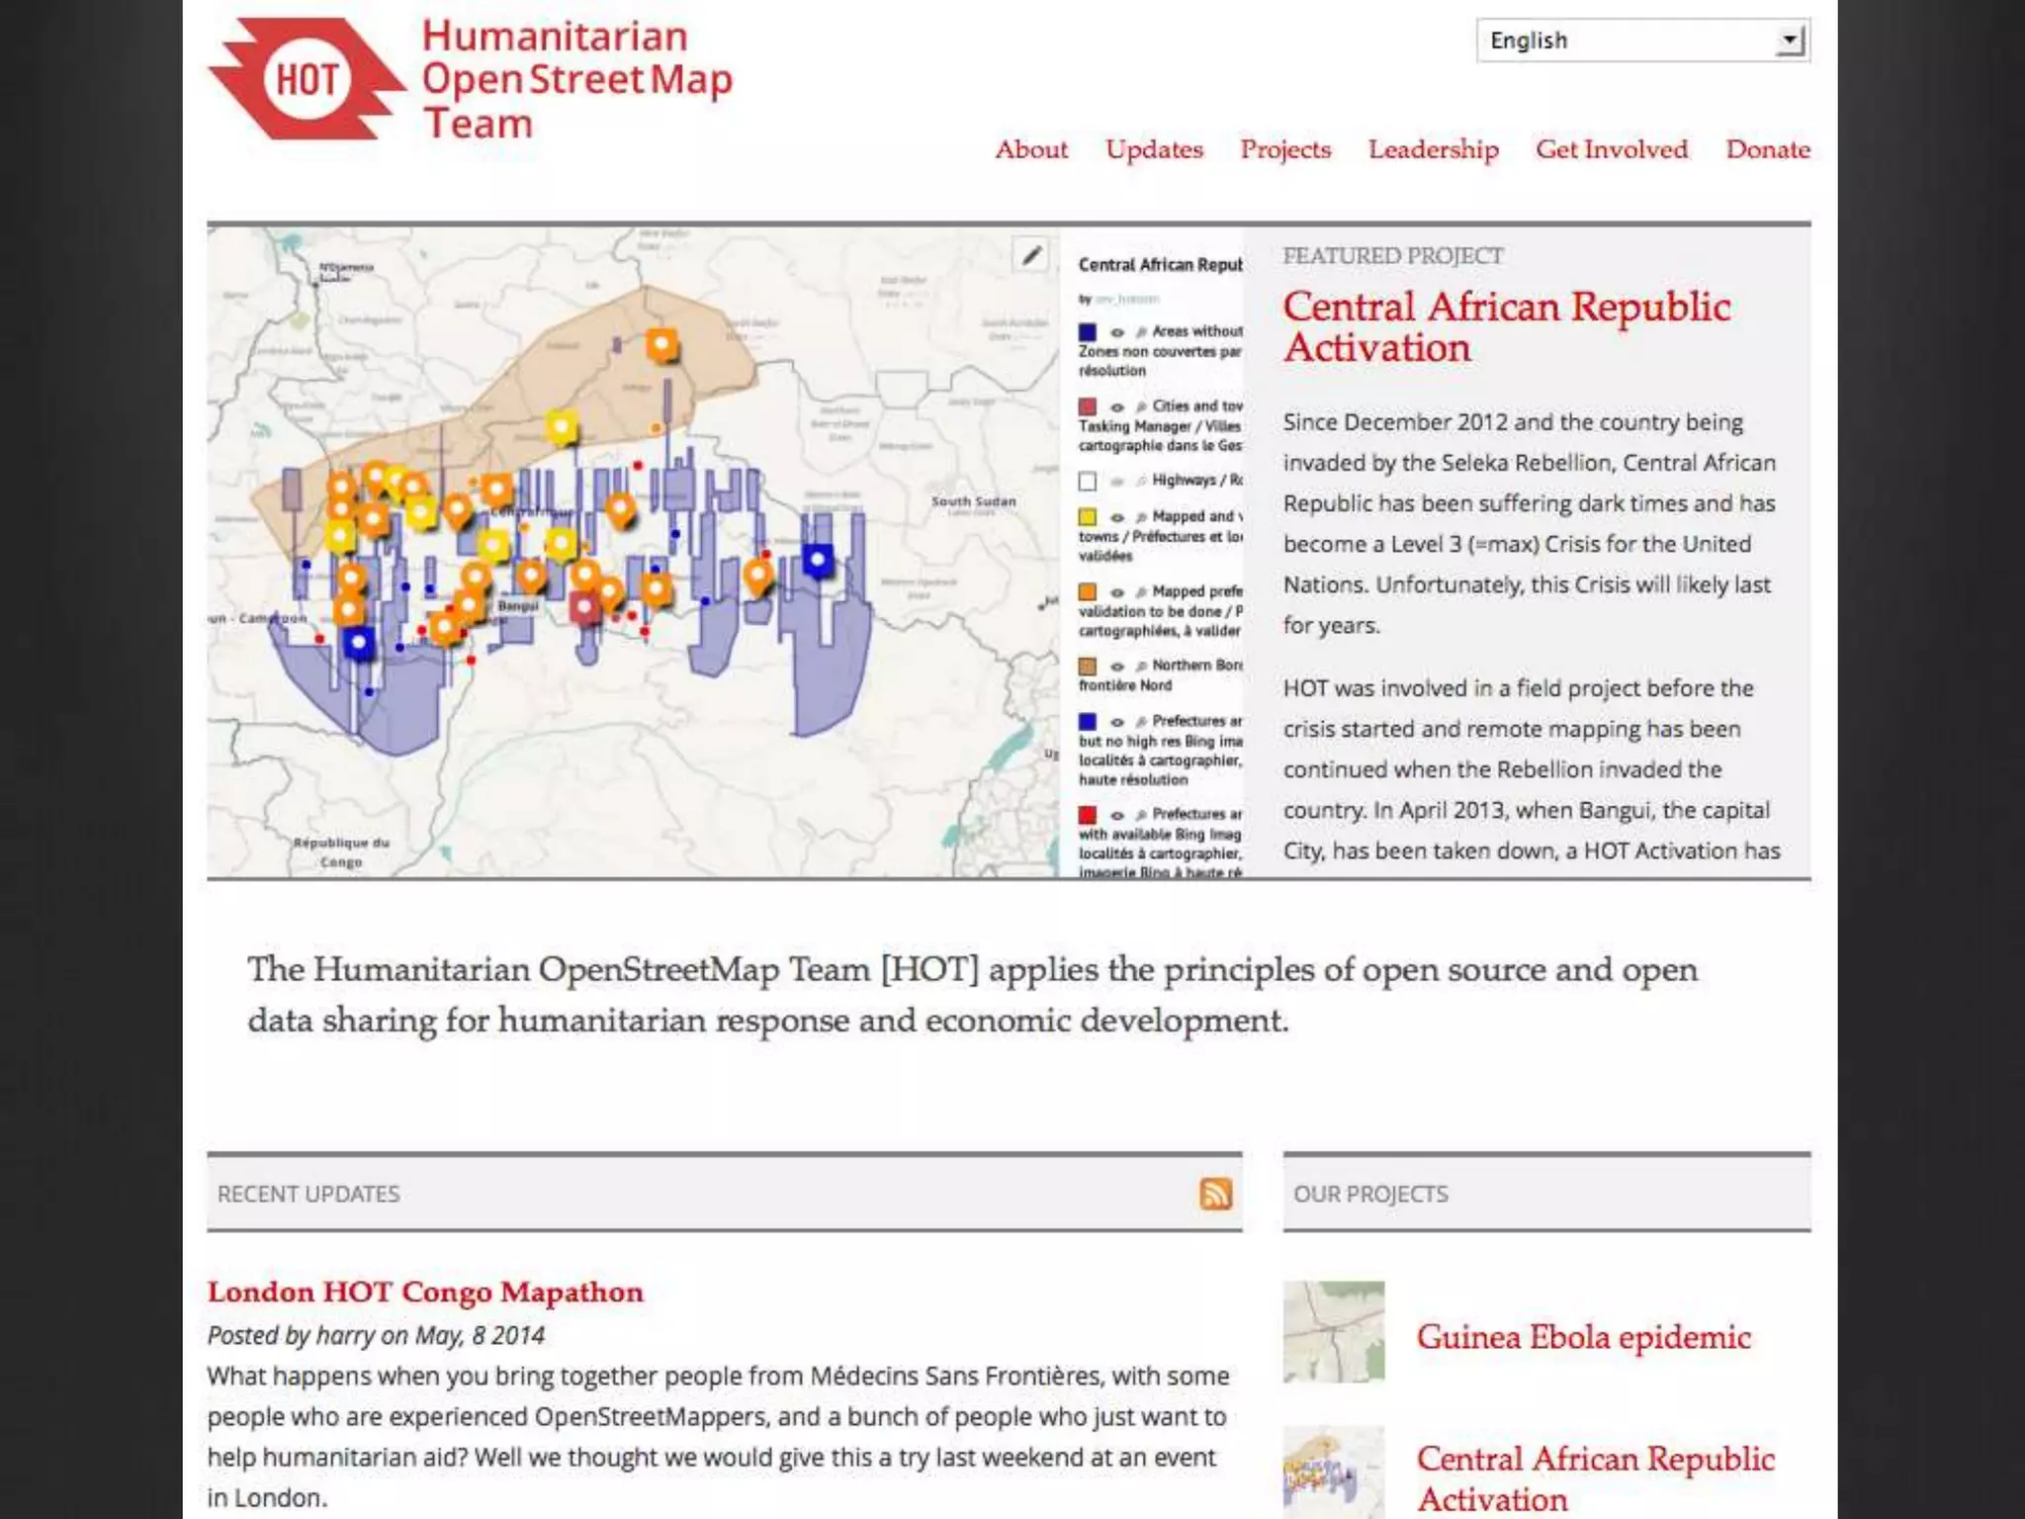
Task: Click the map edit pencil icon
Action: 1031,256
